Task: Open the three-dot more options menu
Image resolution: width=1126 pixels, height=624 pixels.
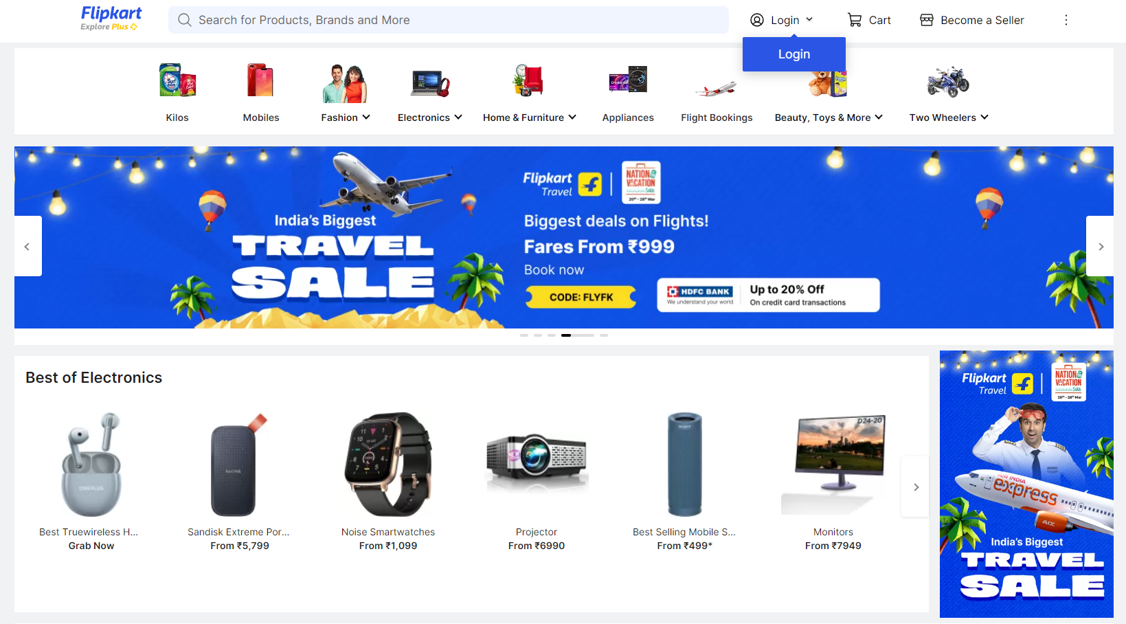Action: (x=1066, y=20)
